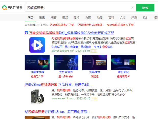Switch to the 百科 tab

point(111,18)
